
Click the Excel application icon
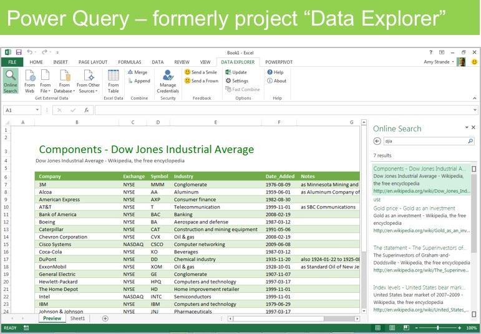pos(8,52)
